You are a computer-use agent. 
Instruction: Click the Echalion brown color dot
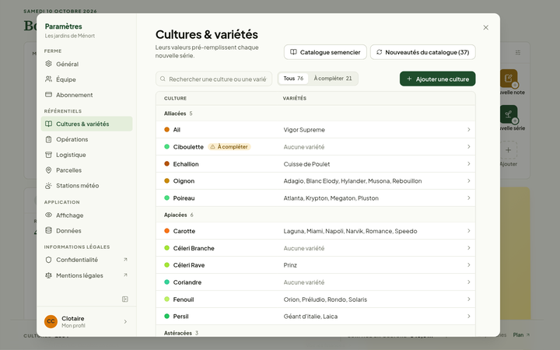coord(166,163)
